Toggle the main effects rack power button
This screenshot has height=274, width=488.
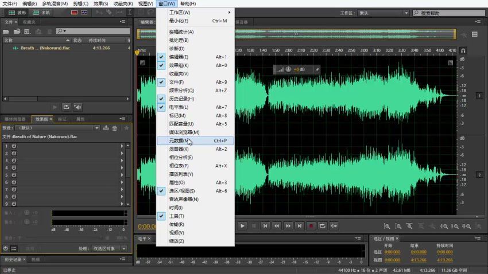tap(6, 249)
